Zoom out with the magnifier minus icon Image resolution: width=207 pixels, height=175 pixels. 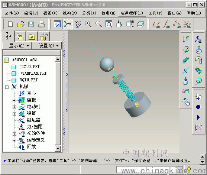[98, 24]
